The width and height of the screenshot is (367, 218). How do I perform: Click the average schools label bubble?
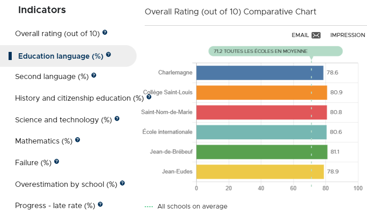point(275,51)
